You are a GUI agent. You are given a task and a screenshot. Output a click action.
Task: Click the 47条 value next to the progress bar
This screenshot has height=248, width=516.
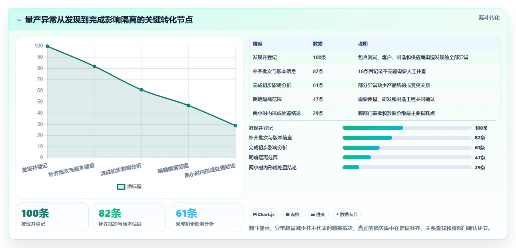[480, 158]
